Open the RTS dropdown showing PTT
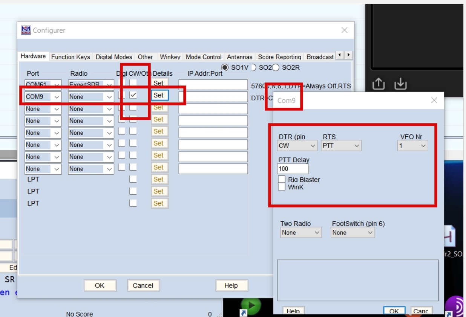 click(341, 146)
